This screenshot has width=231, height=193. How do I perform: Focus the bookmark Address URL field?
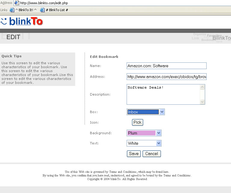(x=166, y=77)
